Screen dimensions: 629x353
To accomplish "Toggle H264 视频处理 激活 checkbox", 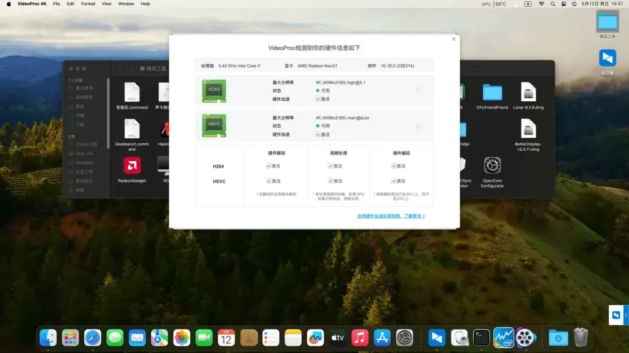I will point(330,165).
